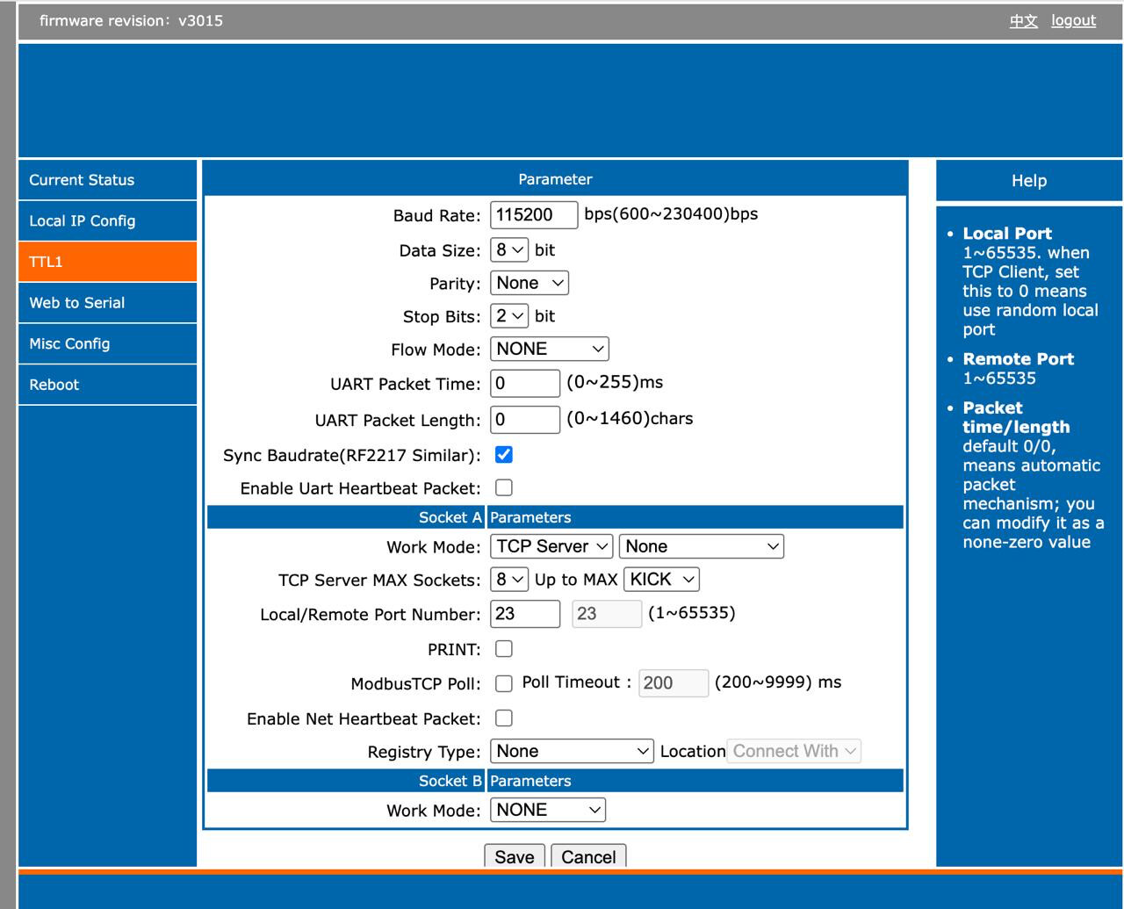Open the Flow Mode dropdown
The height and width of the screenshot is (909, 1124).
549,350
